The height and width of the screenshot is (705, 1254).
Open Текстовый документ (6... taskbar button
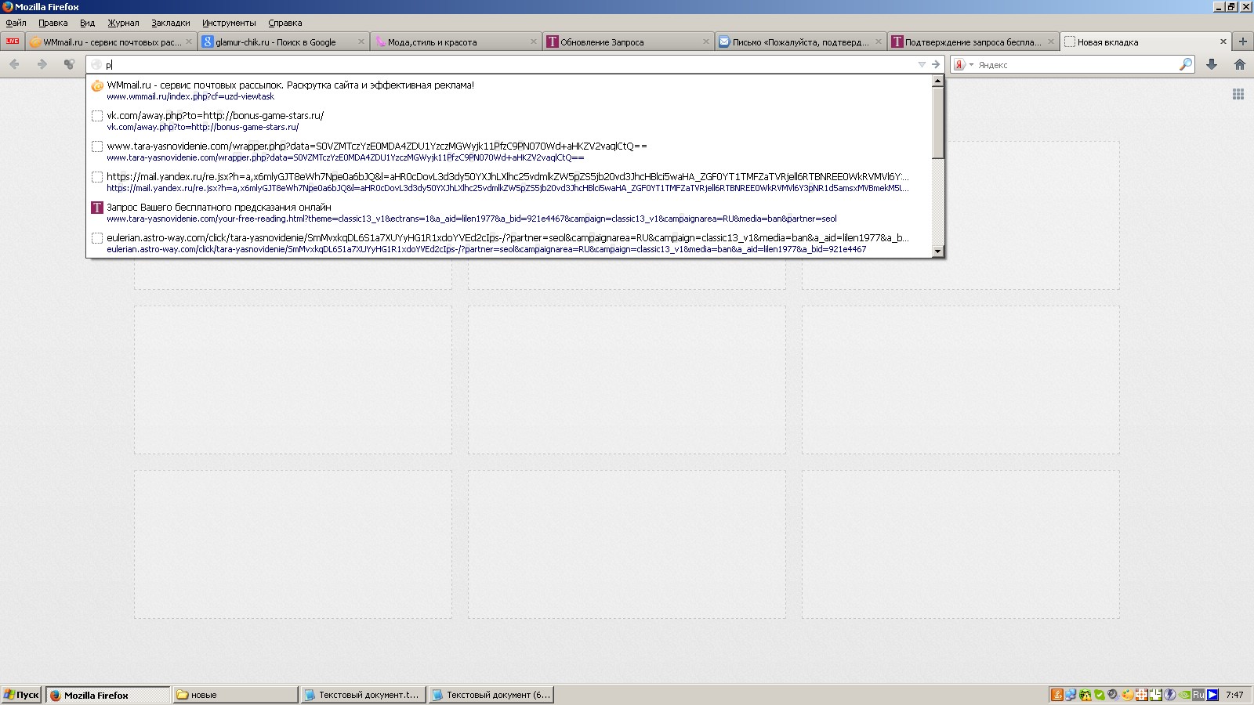click(x=491, y=695)
